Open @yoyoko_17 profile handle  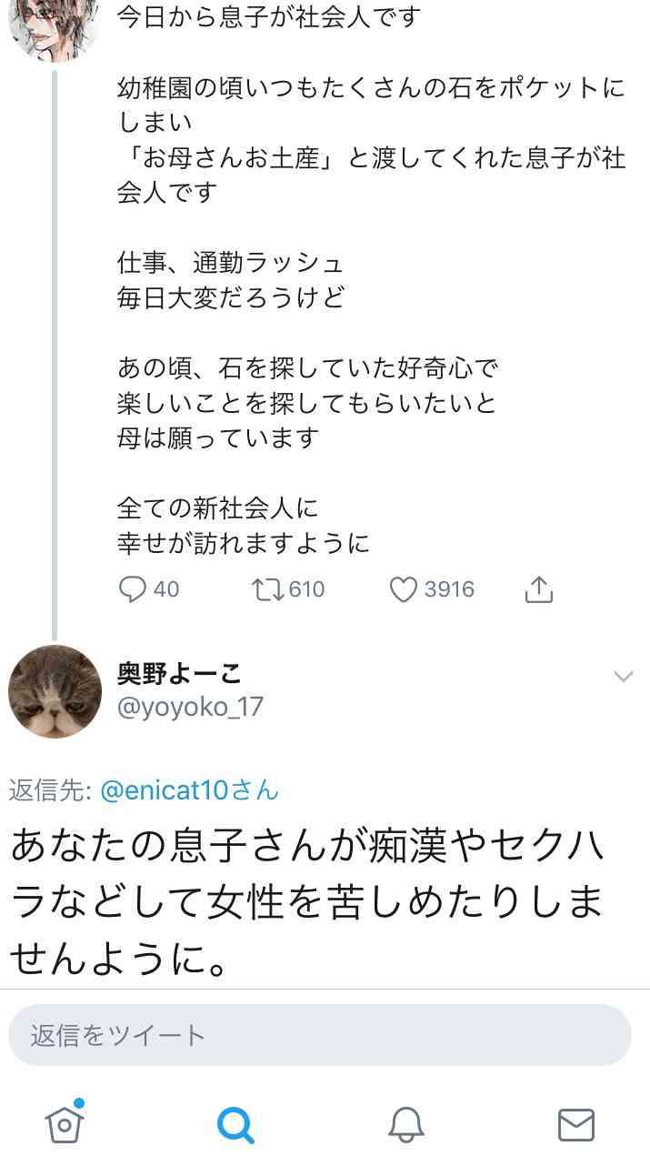190,707
